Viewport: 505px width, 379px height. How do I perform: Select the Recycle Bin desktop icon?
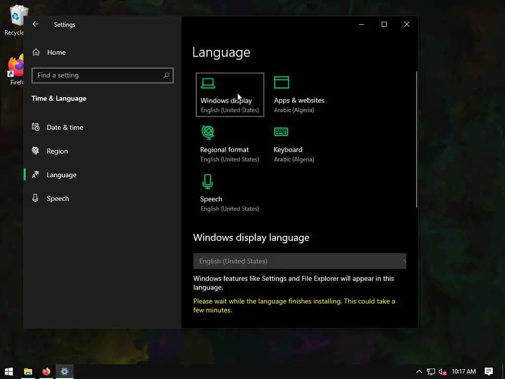14,20
